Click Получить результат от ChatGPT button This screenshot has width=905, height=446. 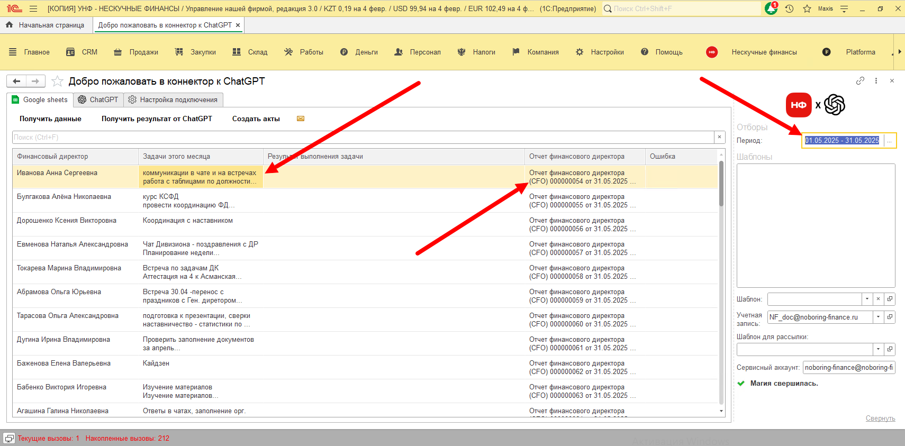coord(157,119)
